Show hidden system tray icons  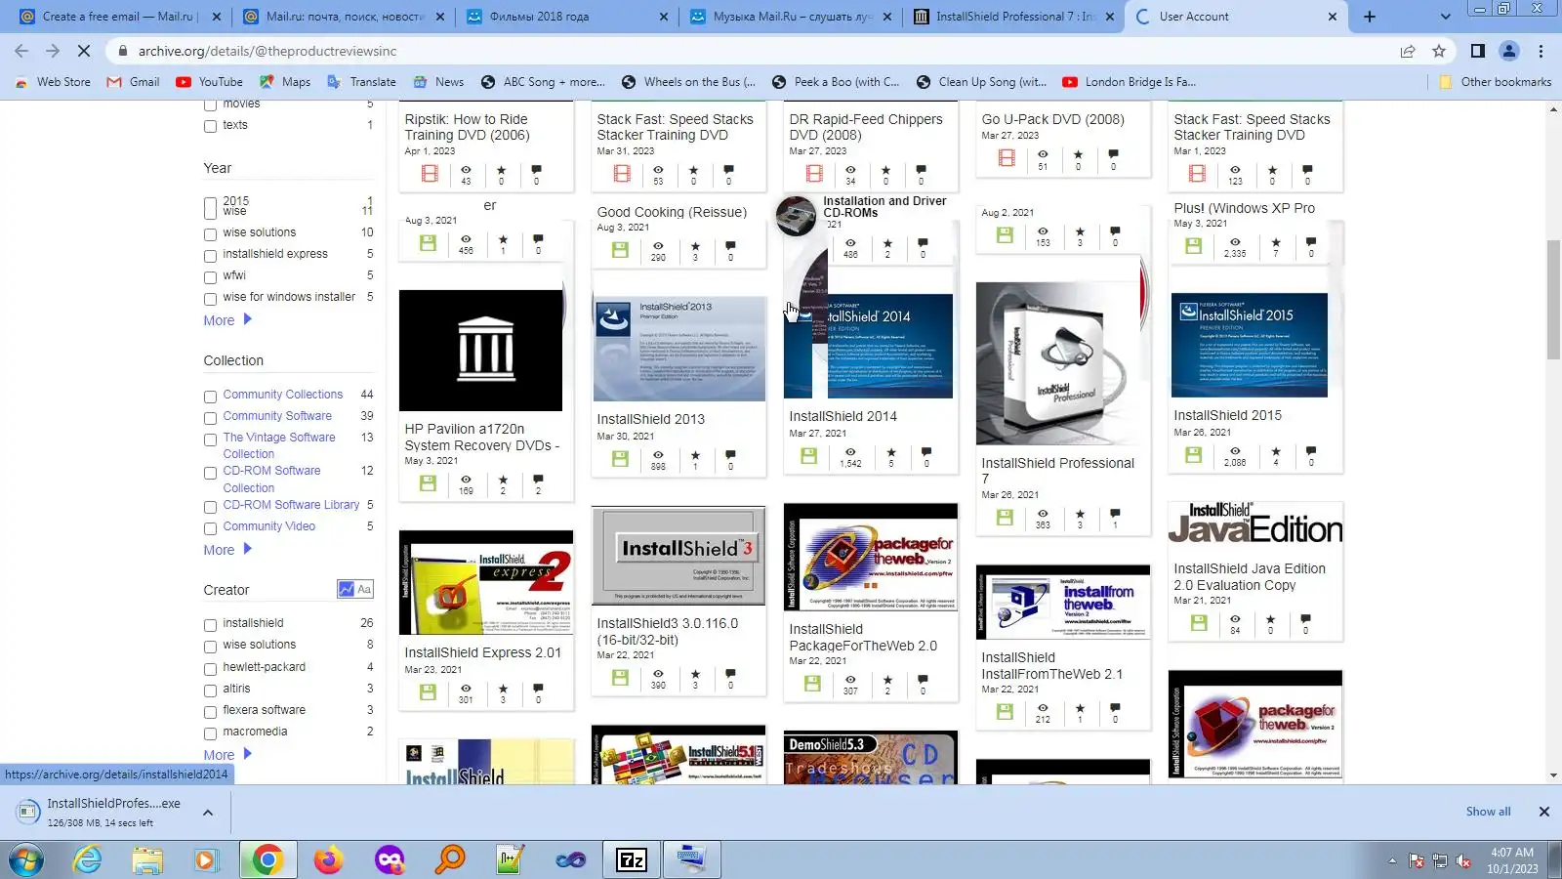pyautogui.click(x=1392, y=860)
